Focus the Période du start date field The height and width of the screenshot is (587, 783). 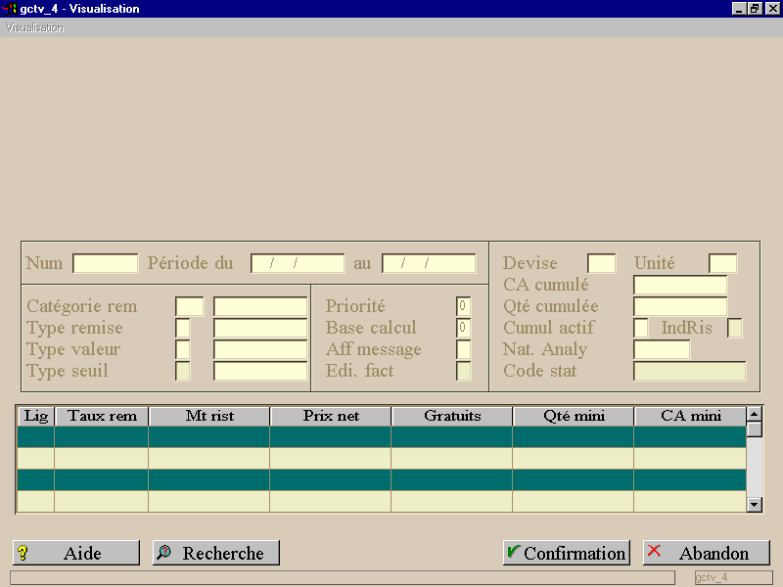pos(298,263)
